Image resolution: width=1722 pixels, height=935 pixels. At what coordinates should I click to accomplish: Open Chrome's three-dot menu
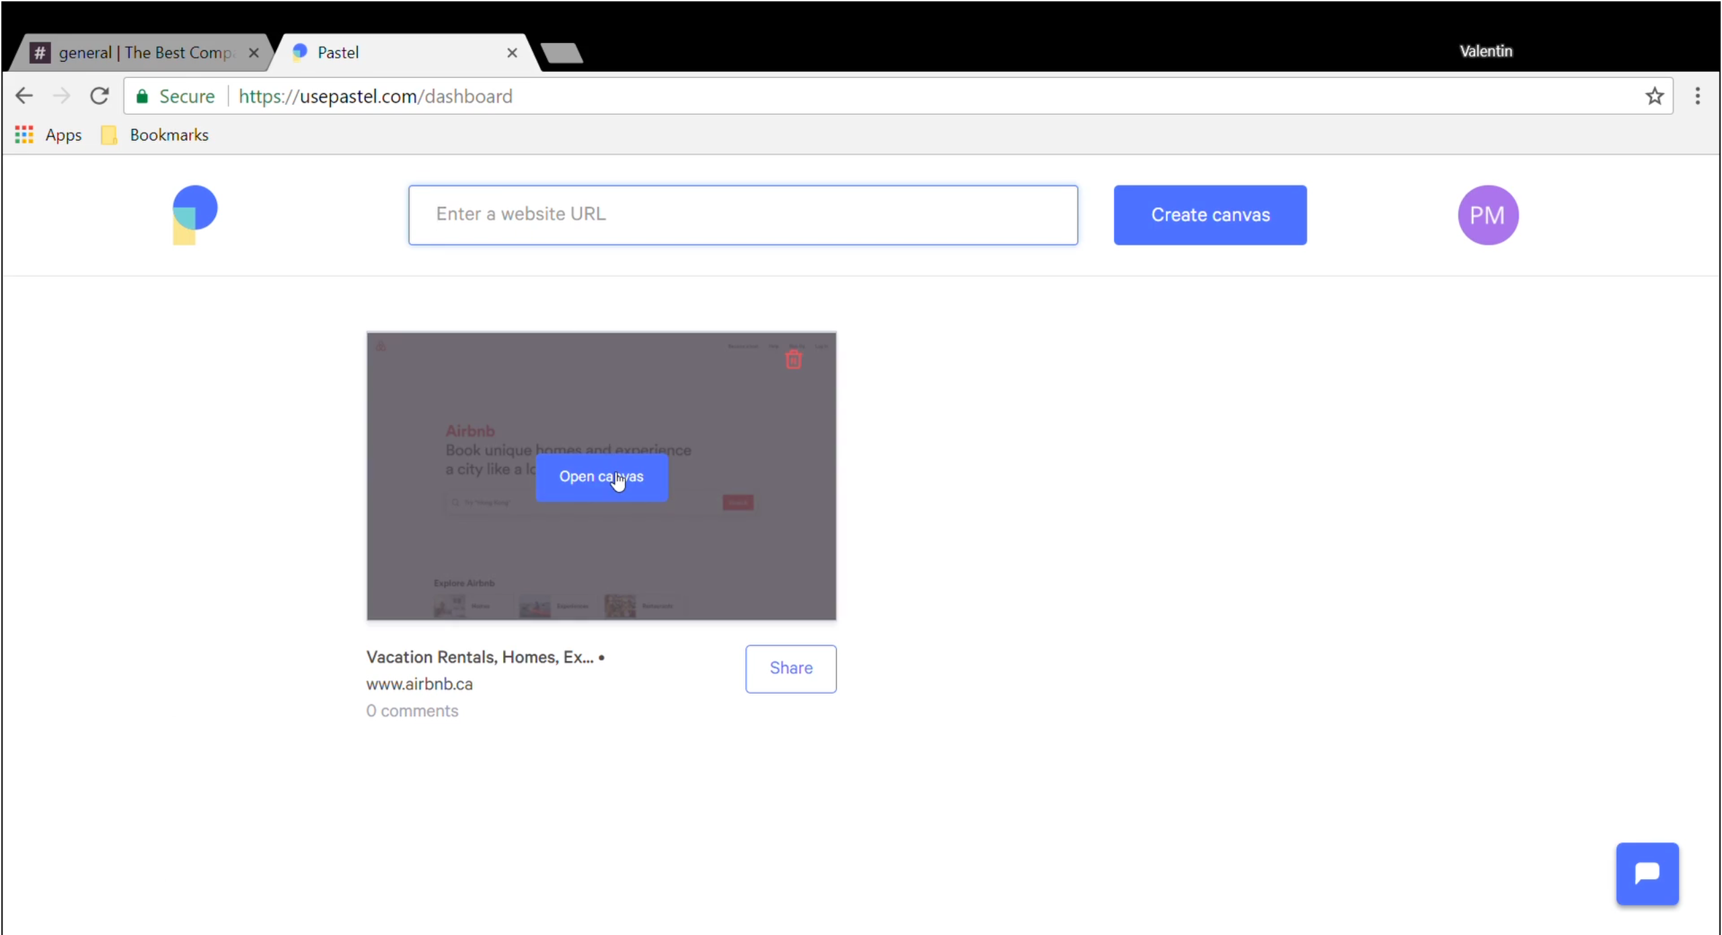1697,95
